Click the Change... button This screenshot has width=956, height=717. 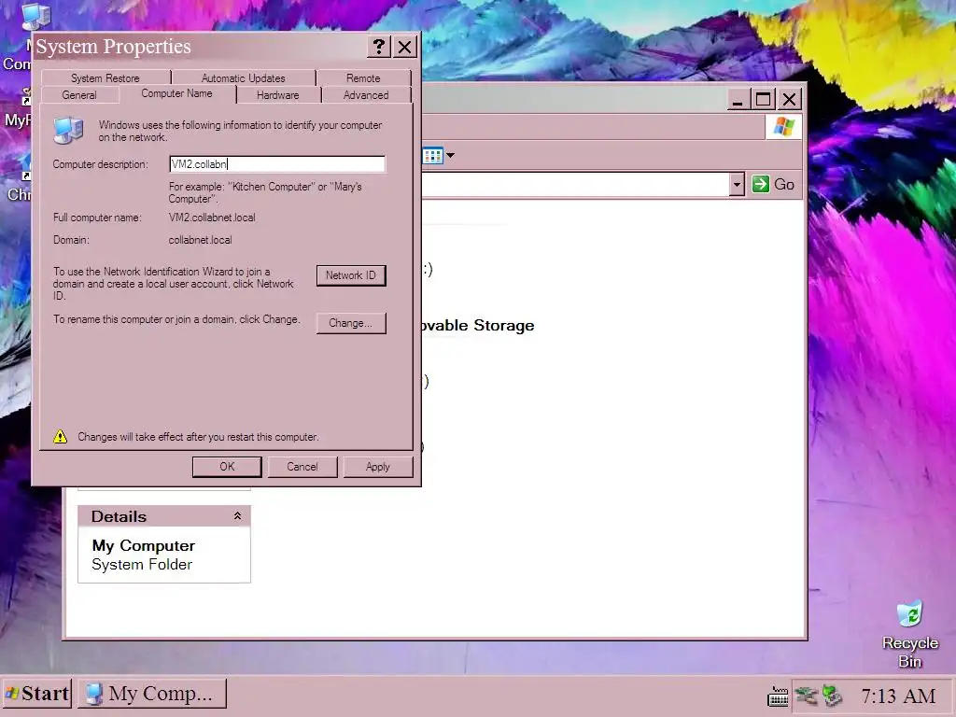[351, 323]
